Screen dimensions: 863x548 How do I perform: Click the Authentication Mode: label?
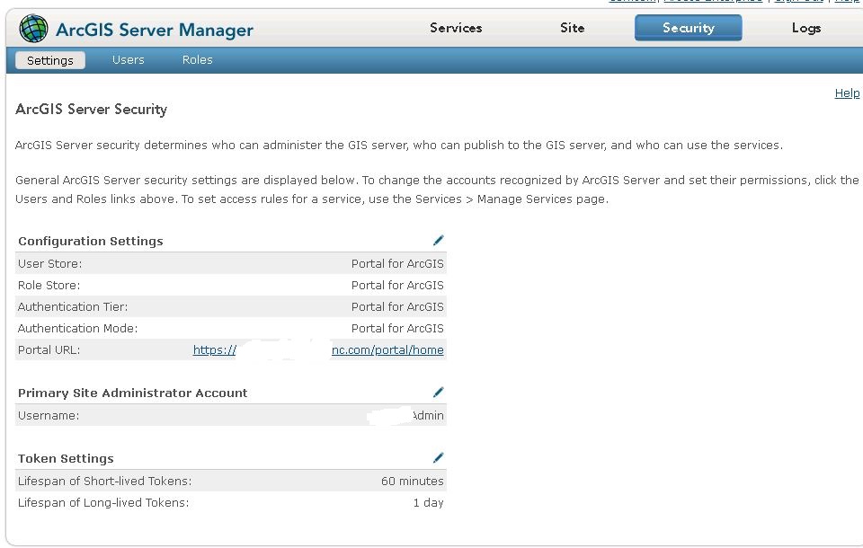coord(77,329)
